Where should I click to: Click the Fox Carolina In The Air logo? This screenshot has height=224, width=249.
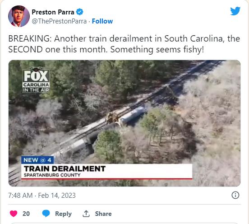(36, 80)
